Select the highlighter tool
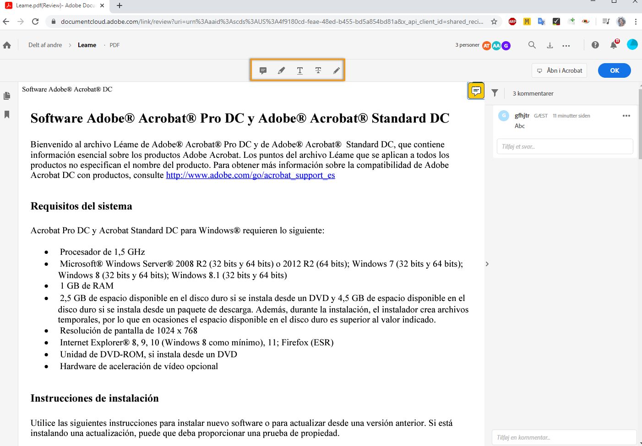The width and height of the screenshot is (642, 446). tap(281, 70)
